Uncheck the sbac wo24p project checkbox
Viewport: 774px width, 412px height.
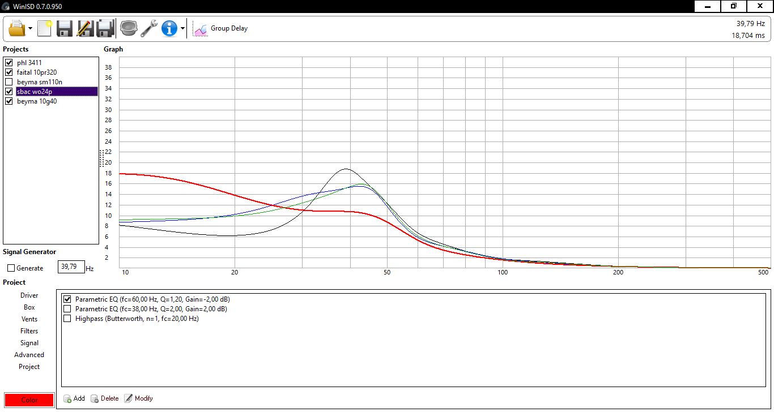point(8,92)
